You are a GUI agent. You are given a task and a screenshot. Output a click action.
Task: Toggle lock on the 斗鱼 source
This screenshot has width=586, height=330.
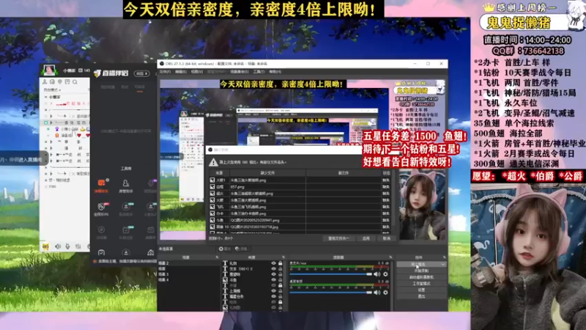281,279
